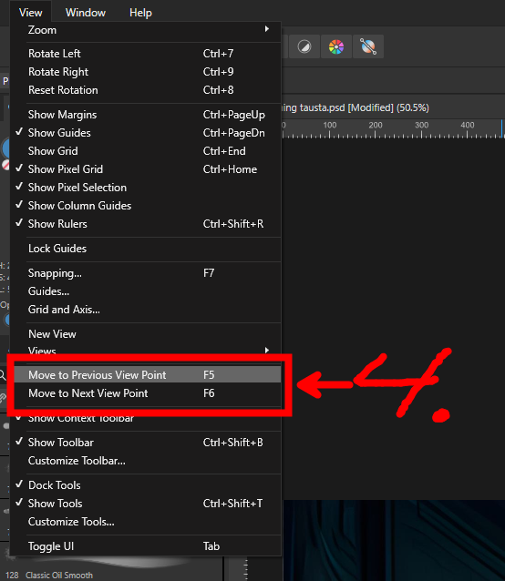Click the auto contrast half-circle toolbar icon

pos(304,47)
